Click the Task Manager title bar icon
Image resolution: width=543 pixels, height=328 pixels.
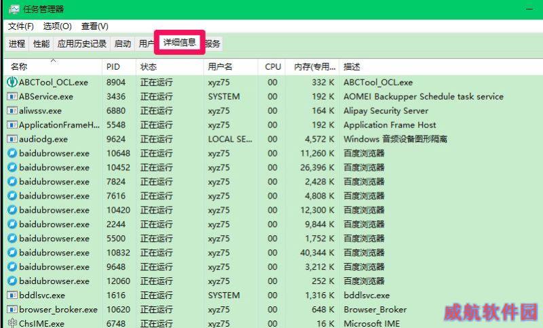pyautogui.click(x=14, y=9)
